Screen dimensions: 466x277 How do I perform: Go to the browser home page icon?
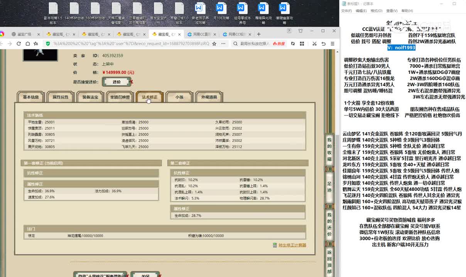[27, 44]
